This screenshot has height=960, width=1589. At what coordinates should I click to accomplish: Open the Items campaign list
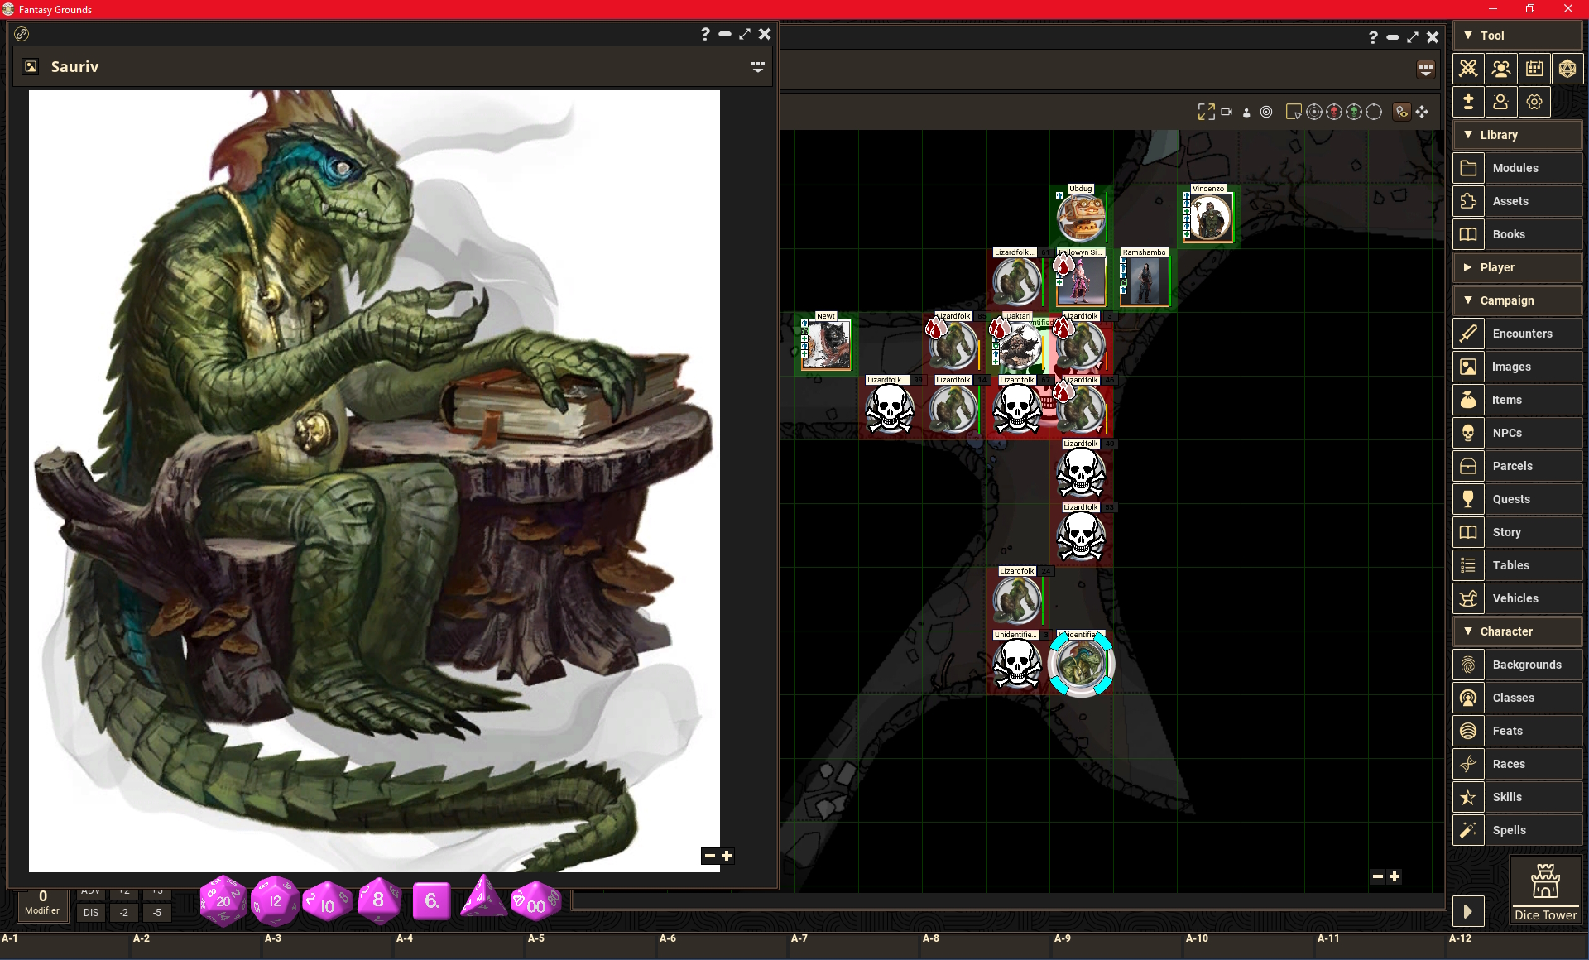pyautogui.click(x=1517, y=400)
